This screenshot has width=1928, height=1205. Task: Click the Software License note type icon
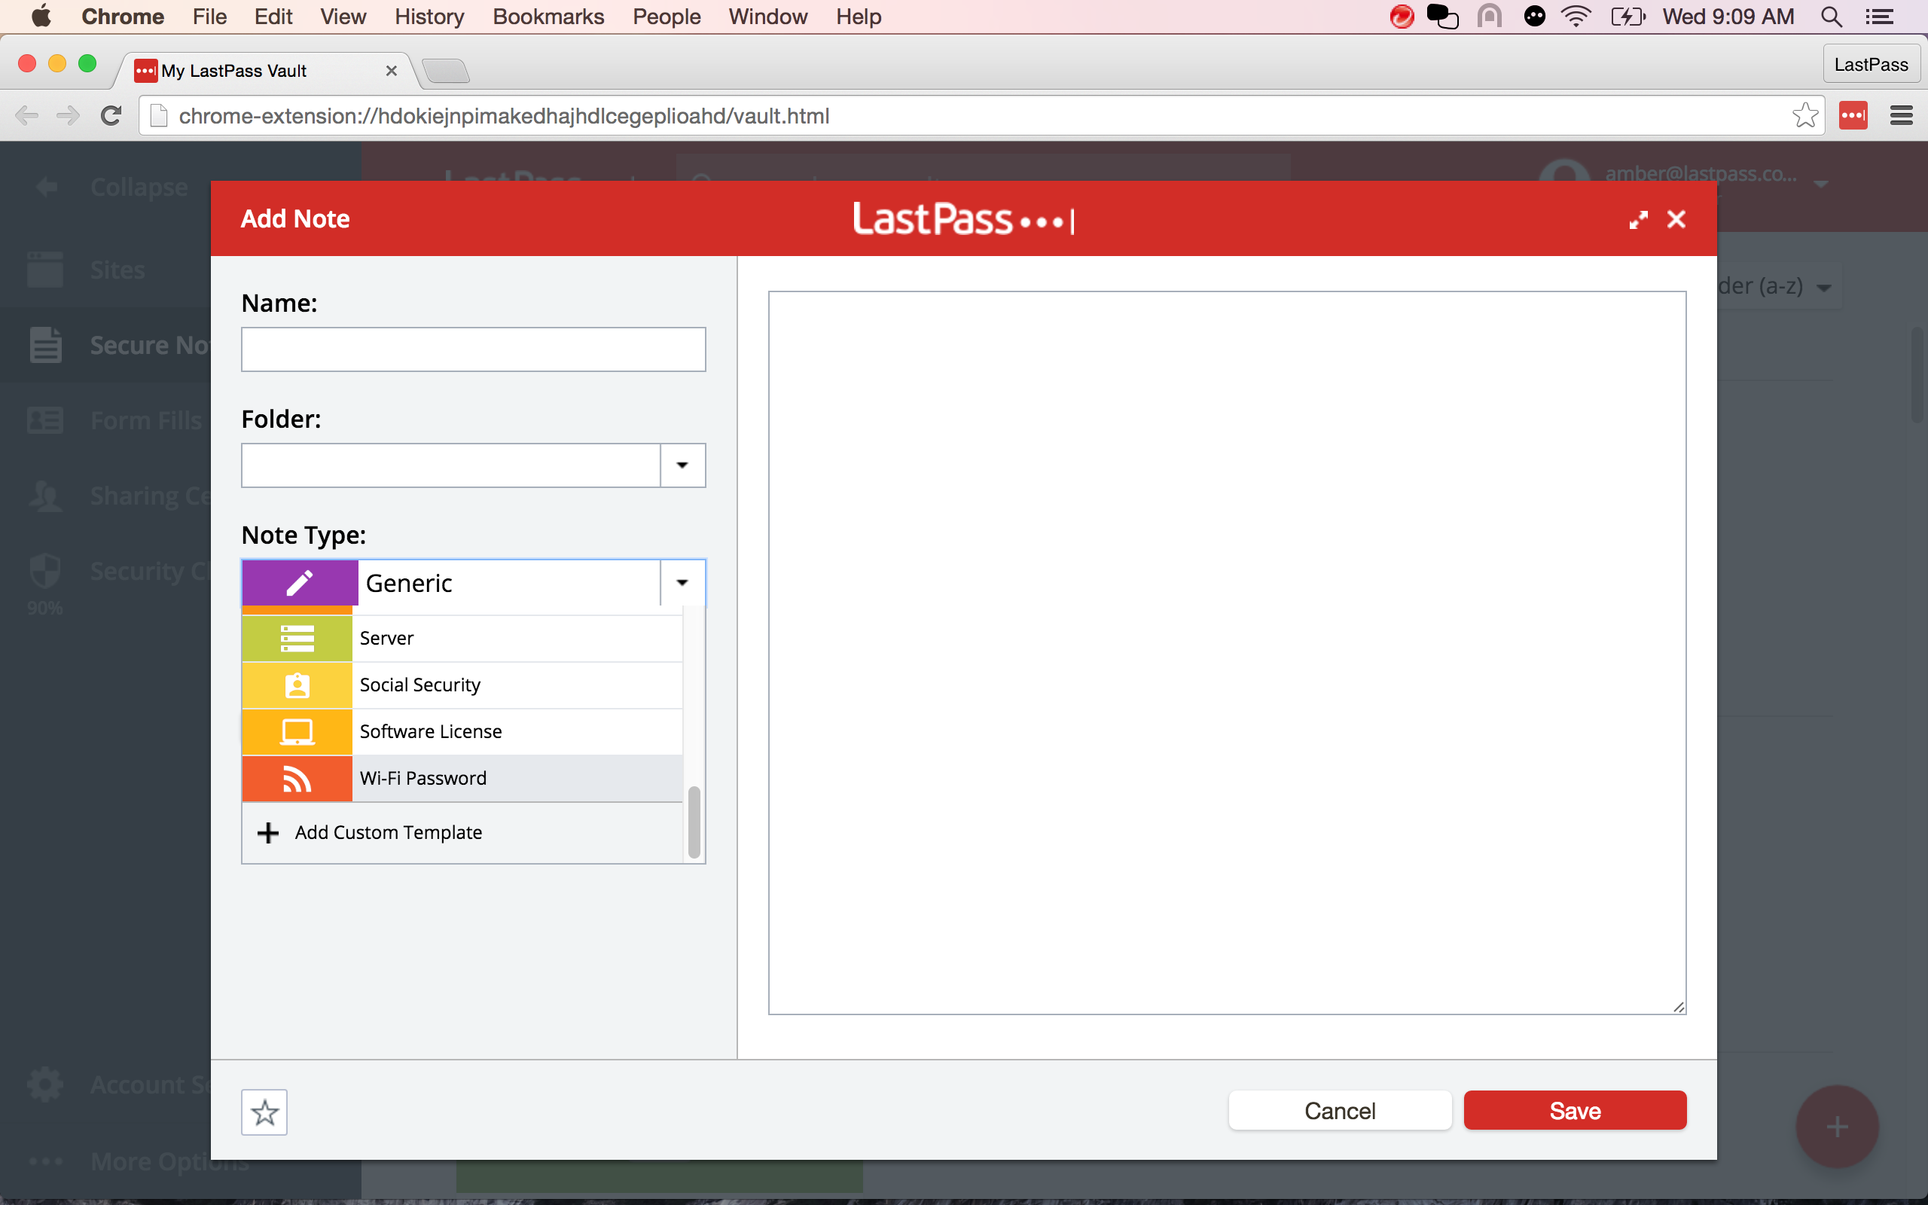[x=297, y=731]
